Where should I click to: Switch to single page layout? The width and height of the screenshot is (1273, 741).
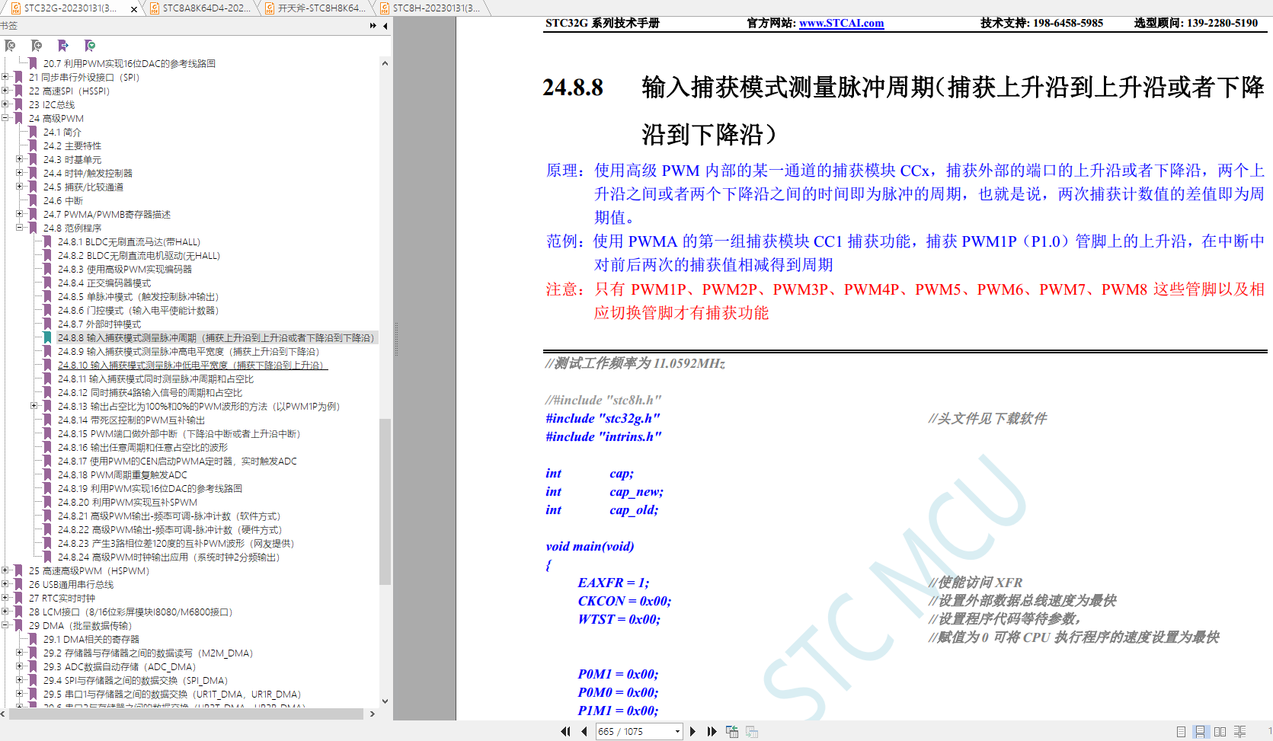pos(1181,731)
